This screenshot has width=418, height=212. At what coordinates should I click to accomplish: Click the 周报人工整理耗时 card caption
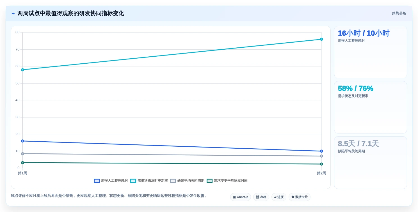(x=351, y=41)
